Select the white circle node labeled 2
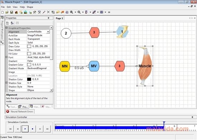 point(66,33)
